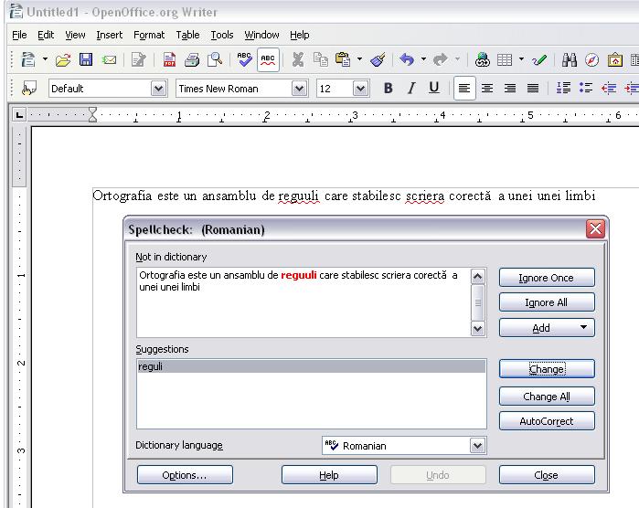639x508 pixels.
Task: Open Page Preview icon
Action: pos(215,60)
